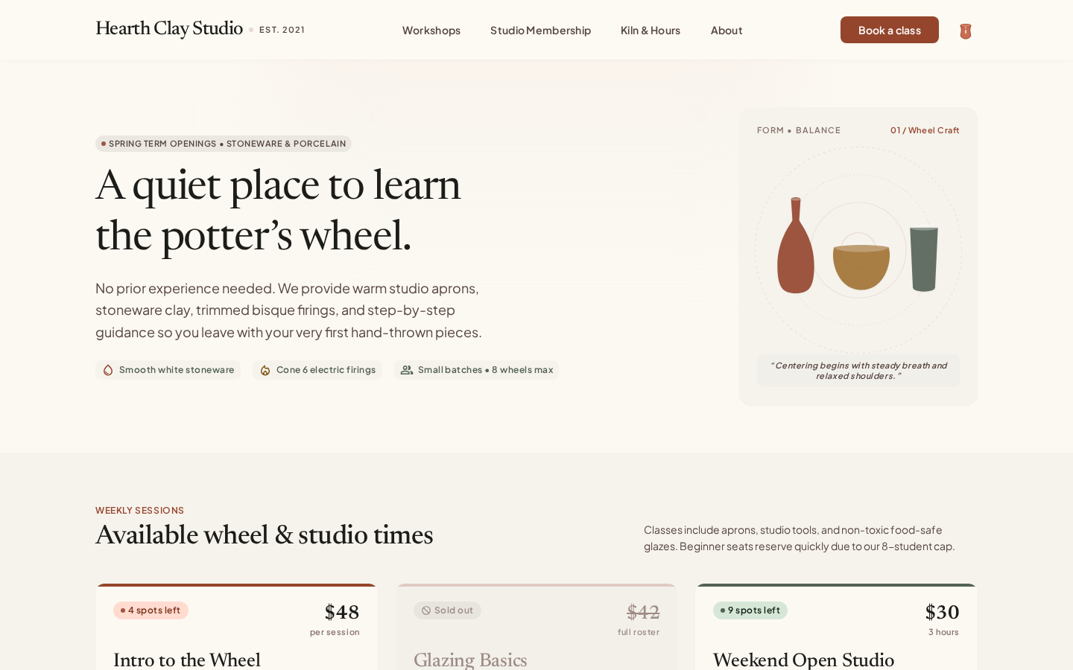Click the Spring Term Openings pill tag

pos(224,144)
